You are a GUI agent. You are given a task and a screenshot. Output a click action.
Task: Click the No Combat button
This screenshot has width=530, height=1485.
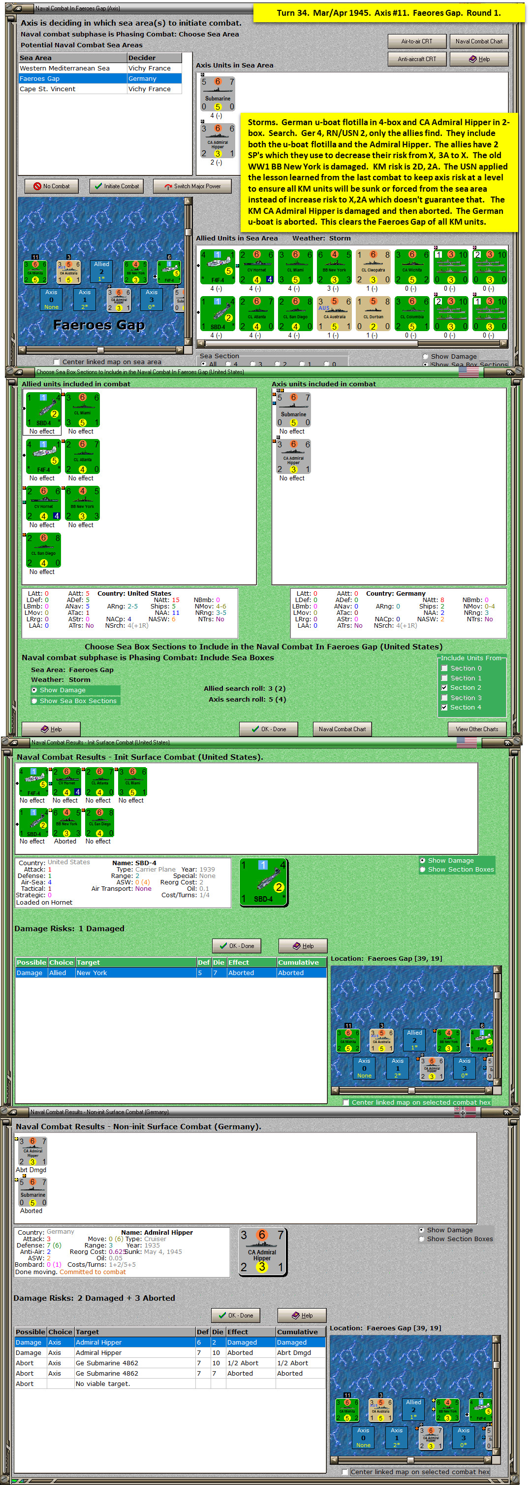(x=52, y=186)
